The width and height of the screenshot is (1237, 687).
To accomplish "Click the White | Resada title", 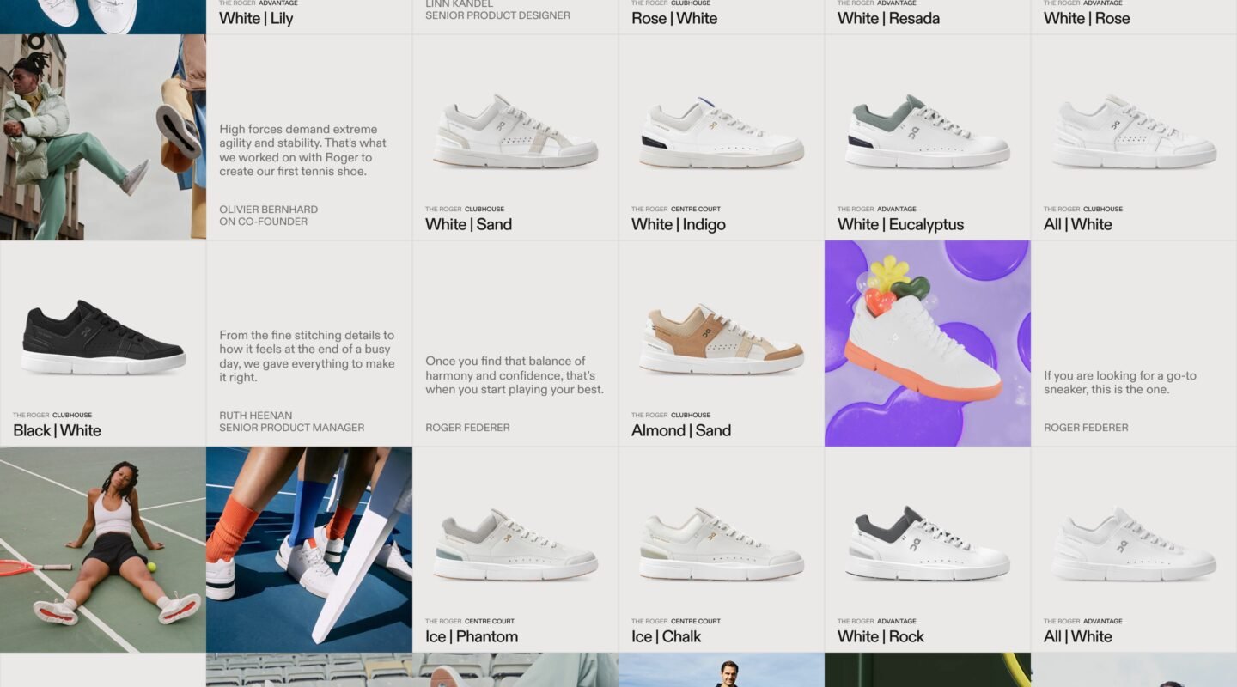I will [889, 18].
